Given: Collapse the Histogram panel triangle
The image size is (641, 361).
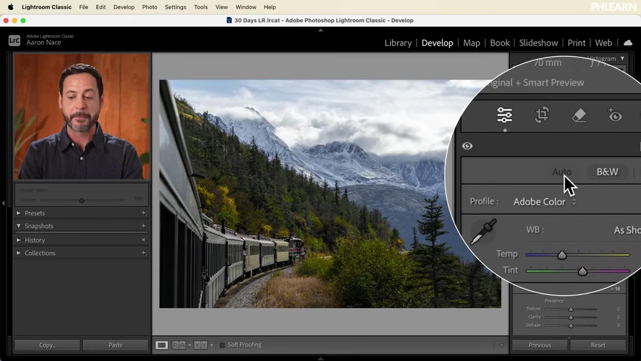Looking at the screenshot, I should pyautogui.click(x=622, y=59).
